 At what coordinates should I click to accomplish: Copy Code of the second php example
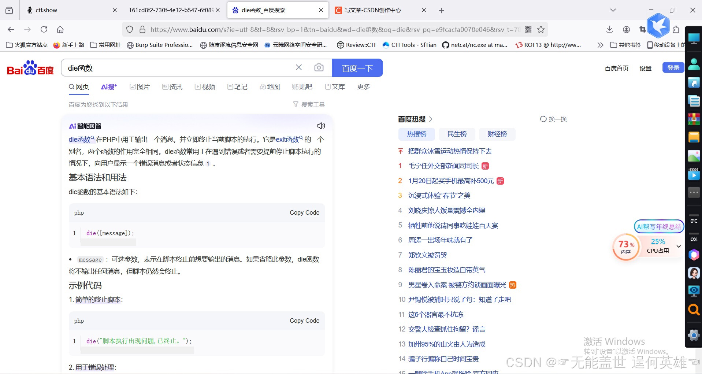304,321
